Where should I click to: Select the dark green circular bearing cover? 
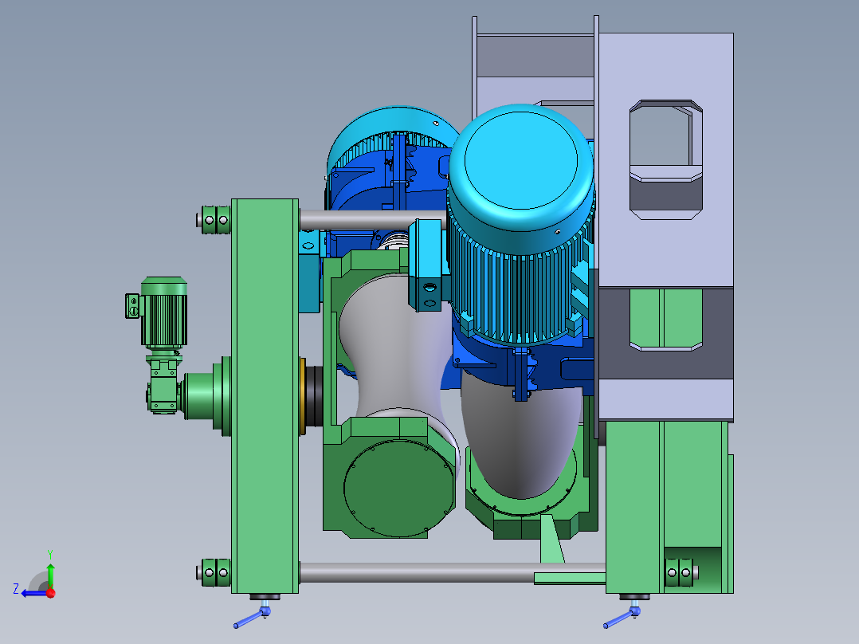pos(398,489)
